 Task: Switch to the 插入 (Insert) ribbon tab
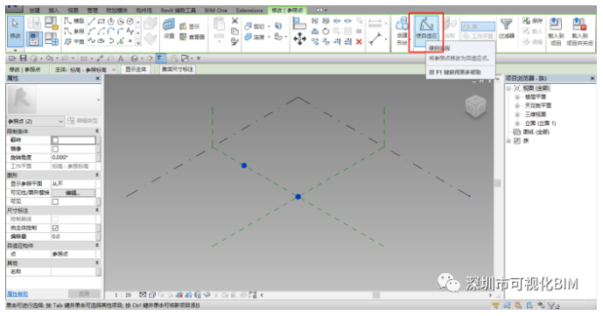tap(54, 10)
